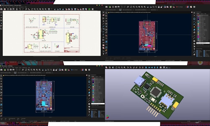Open grid size dropdown in bottom-left PCB Editor
Viewport: 210px width, 126px height.
click(x=37, y=73)
